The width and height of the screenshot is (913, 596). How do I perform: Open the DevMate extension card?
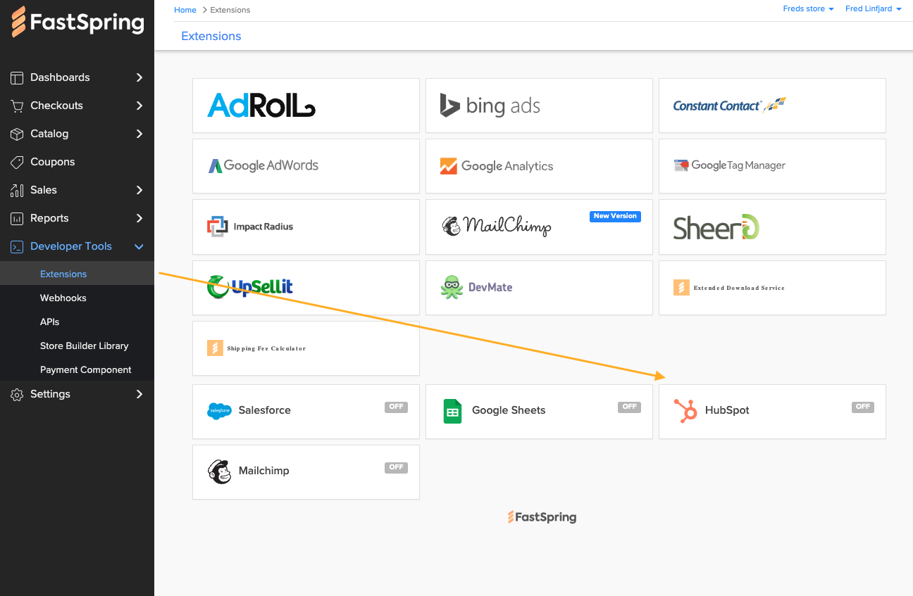coord(539,288)
